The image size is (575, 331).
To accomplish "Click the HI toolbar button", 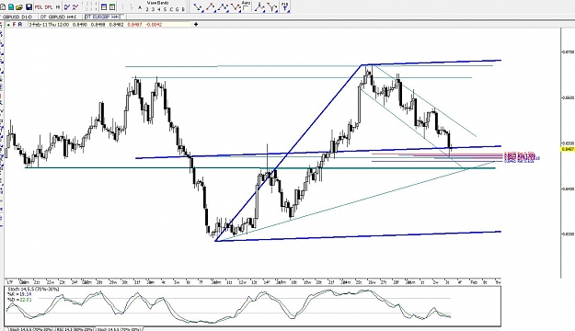I will click(x=58, y=7).
